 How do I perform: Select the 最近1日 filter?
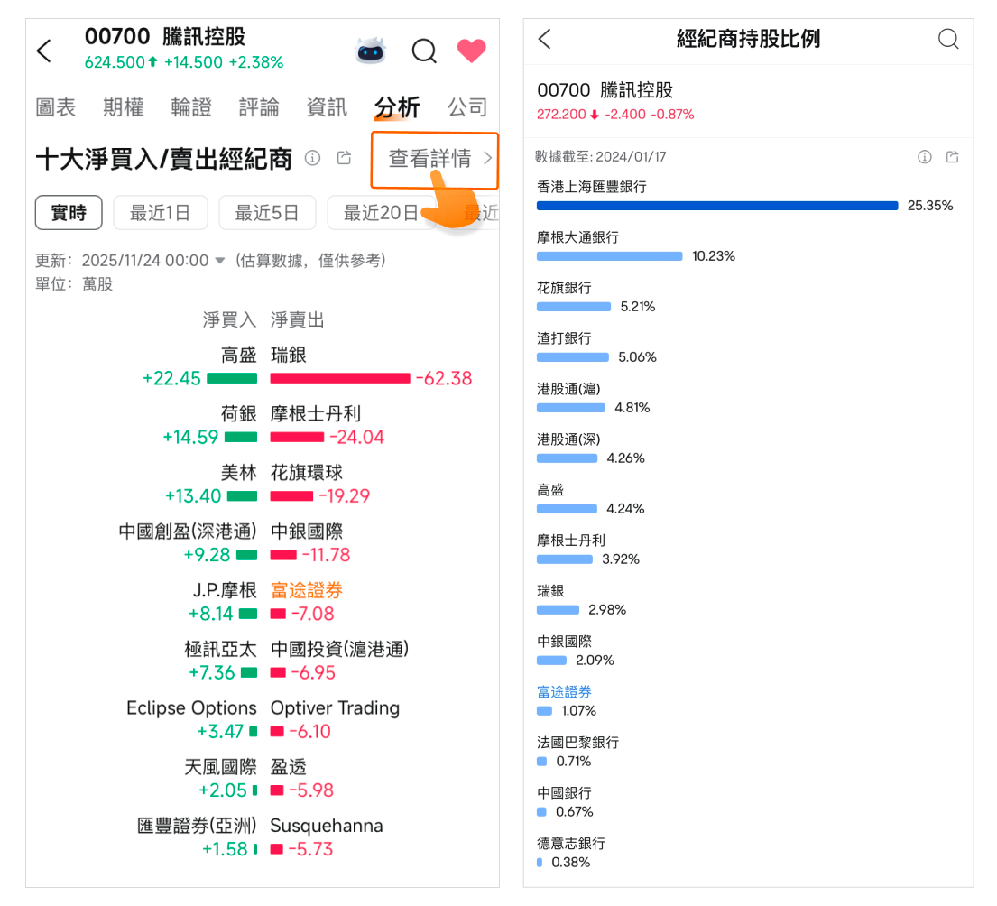[161, 213]
